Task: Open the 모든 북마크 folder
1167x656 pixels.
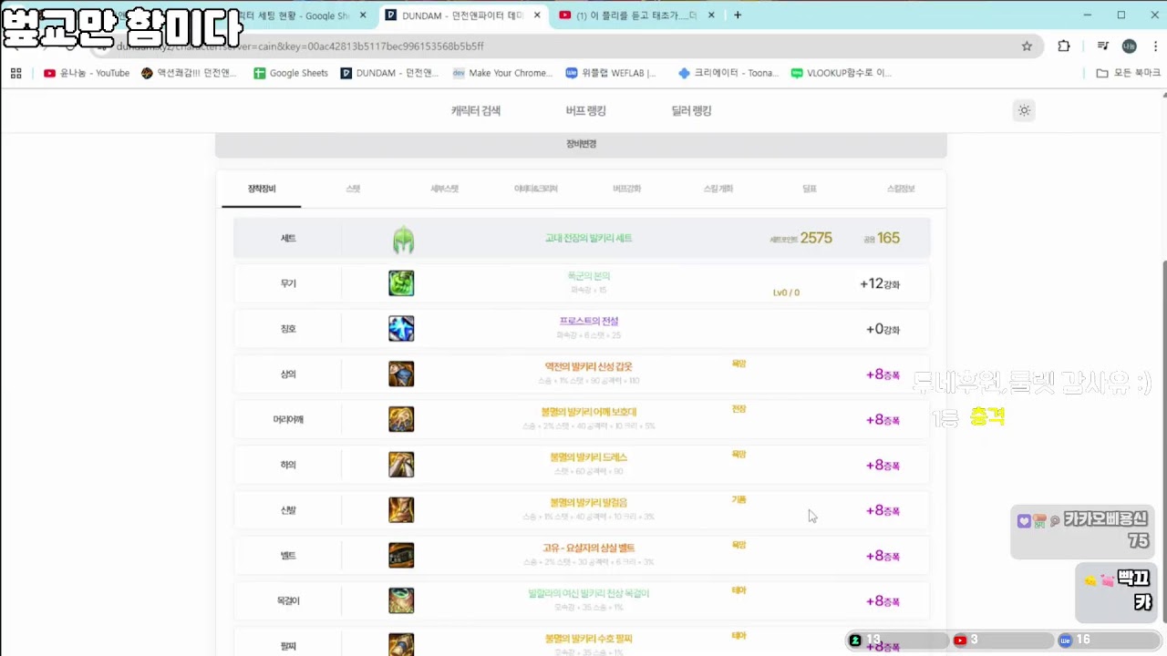Action: [1129, 73]
